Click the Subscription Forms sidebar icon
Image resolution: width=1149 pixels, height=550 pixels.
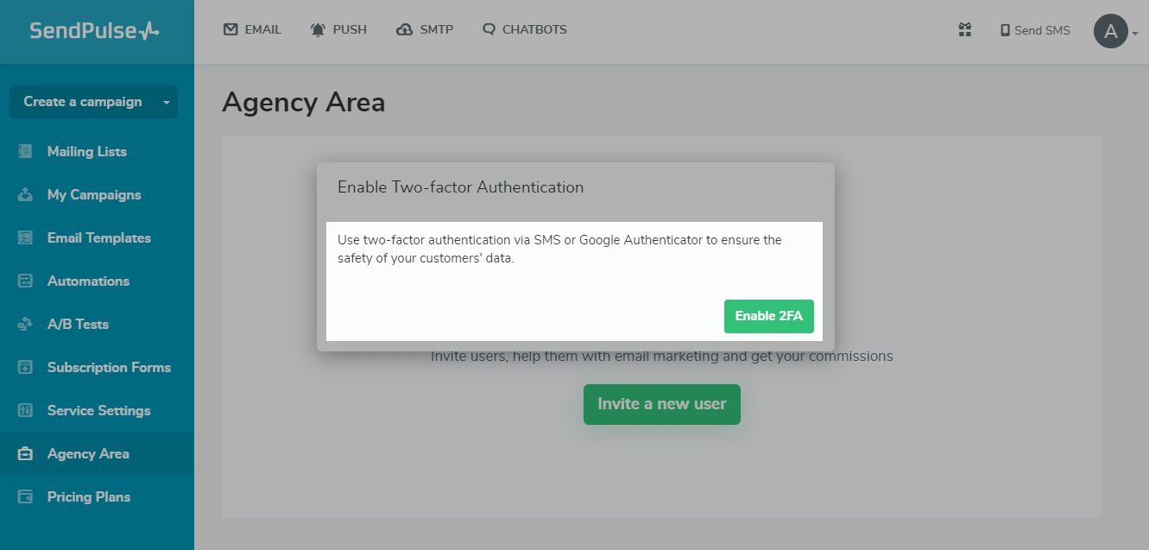pos(25,368)
